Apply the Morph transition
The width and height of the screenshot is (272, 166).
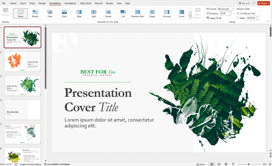click(x=35, y=13)
